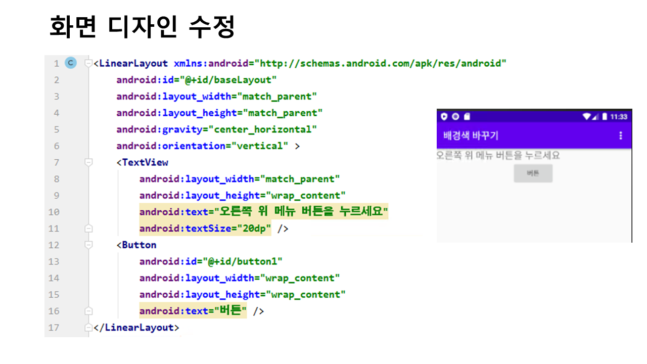Tap the SD card icon in status bar

tap(467, 117)
